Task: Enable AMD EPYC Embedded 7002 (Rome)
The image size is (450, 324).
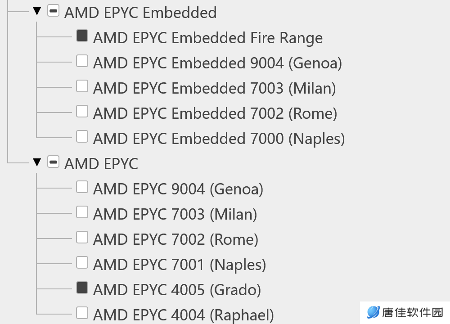Action: click(x=82, y=111)
